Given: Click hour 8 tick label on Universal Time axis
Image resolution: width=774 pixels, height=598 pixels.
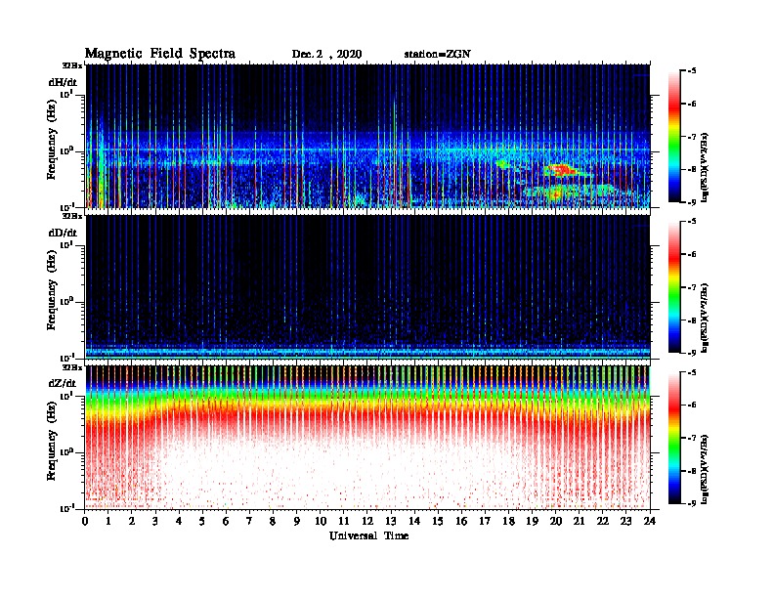Looking at the screenshot, I should point(273,521).
